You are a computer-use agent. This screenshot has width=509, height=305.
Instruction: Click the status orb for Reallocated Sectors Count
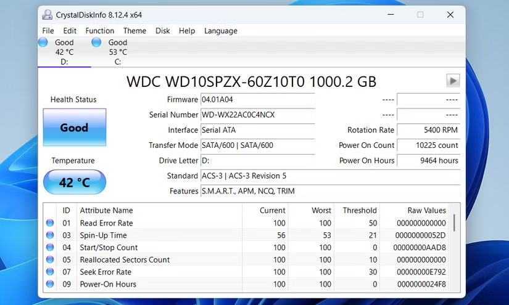pyautogui.click(x=50, y=260)
